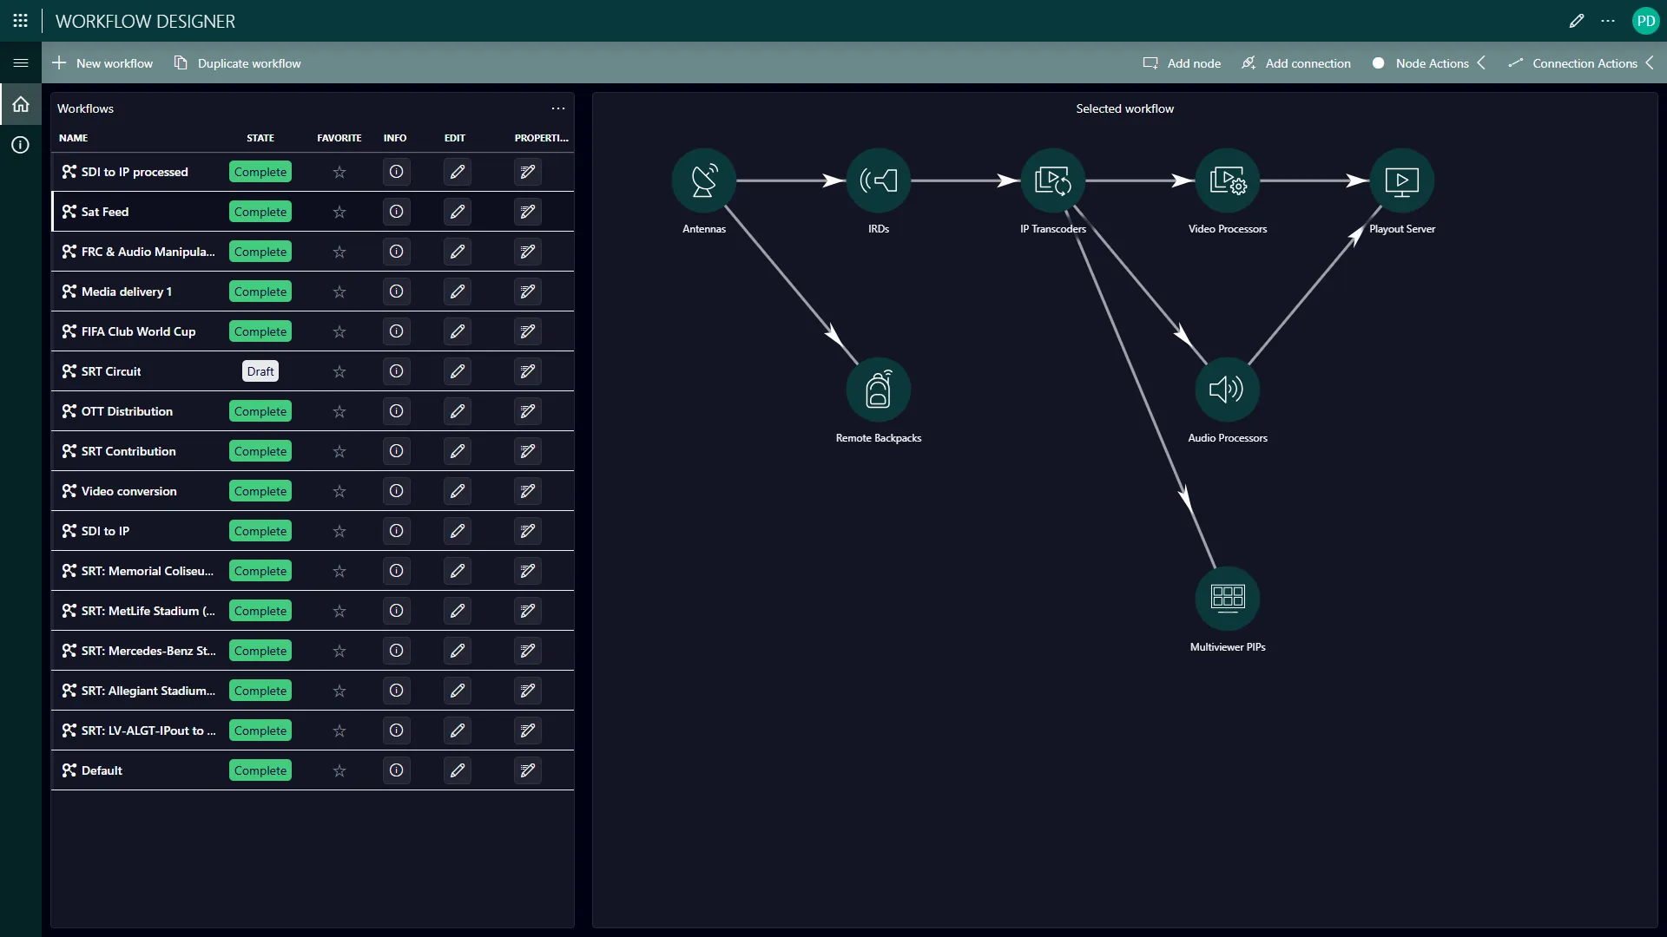This screenshot has width=1667, height=937.
Task: Click Add node button
Action: (1182, 63)
